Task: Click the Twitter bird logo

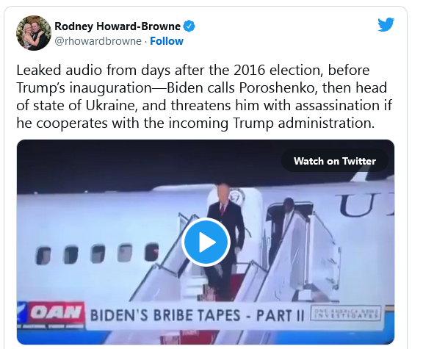Action: (386, 24)
